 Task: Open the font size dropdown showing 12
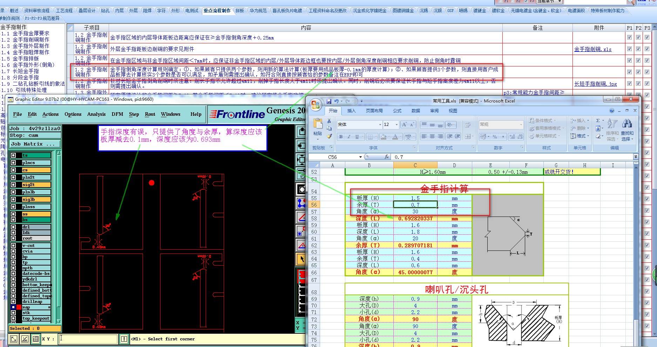tap(397, 125)
